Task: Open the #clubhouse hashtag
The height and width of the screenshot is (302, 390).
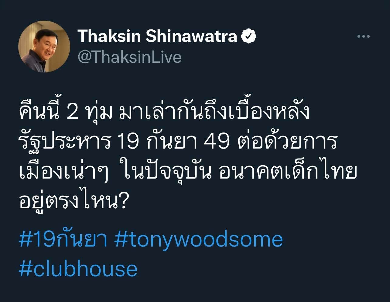Action: 78,269
